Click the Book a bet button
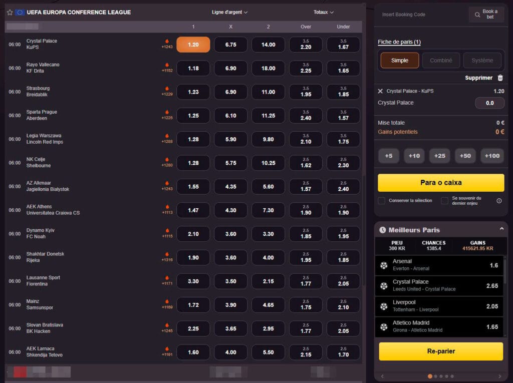 click(486, 15)
